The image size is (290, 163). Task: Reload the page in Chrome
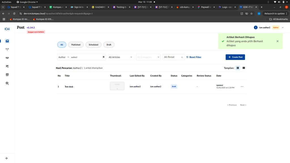pos(14,14)
